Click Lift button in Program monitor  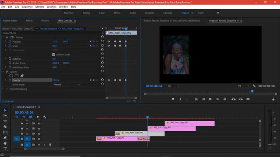click(x=233, y=99)
